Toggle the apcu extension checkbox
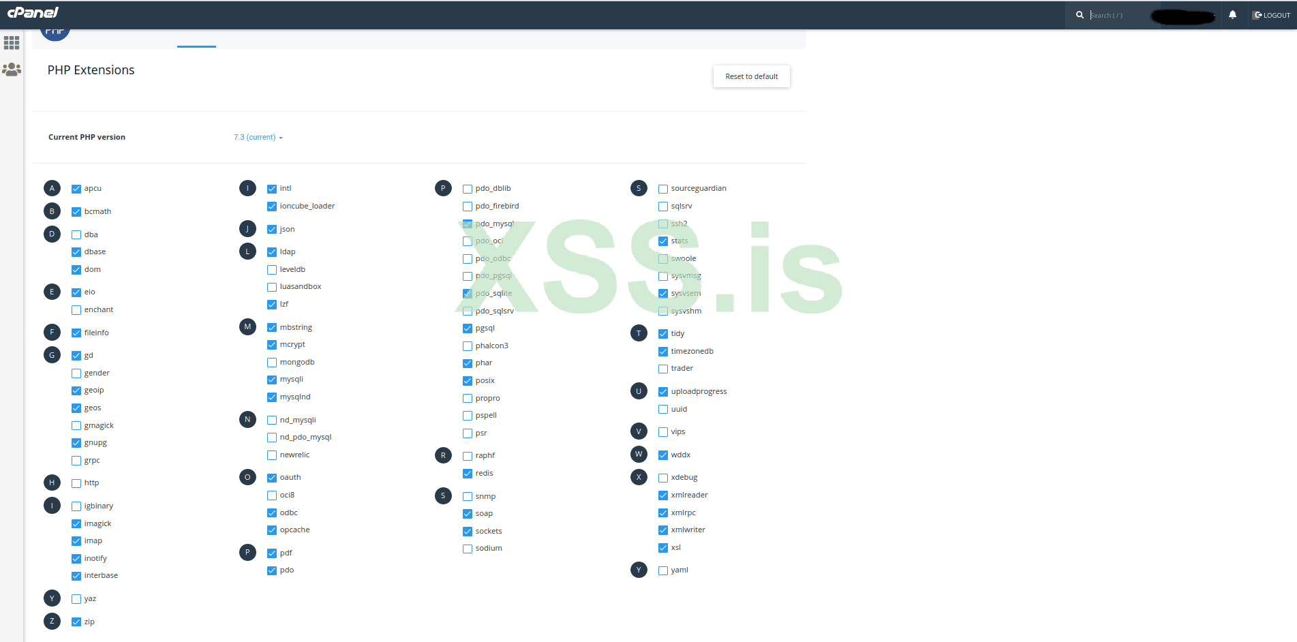 coord(76,189)
